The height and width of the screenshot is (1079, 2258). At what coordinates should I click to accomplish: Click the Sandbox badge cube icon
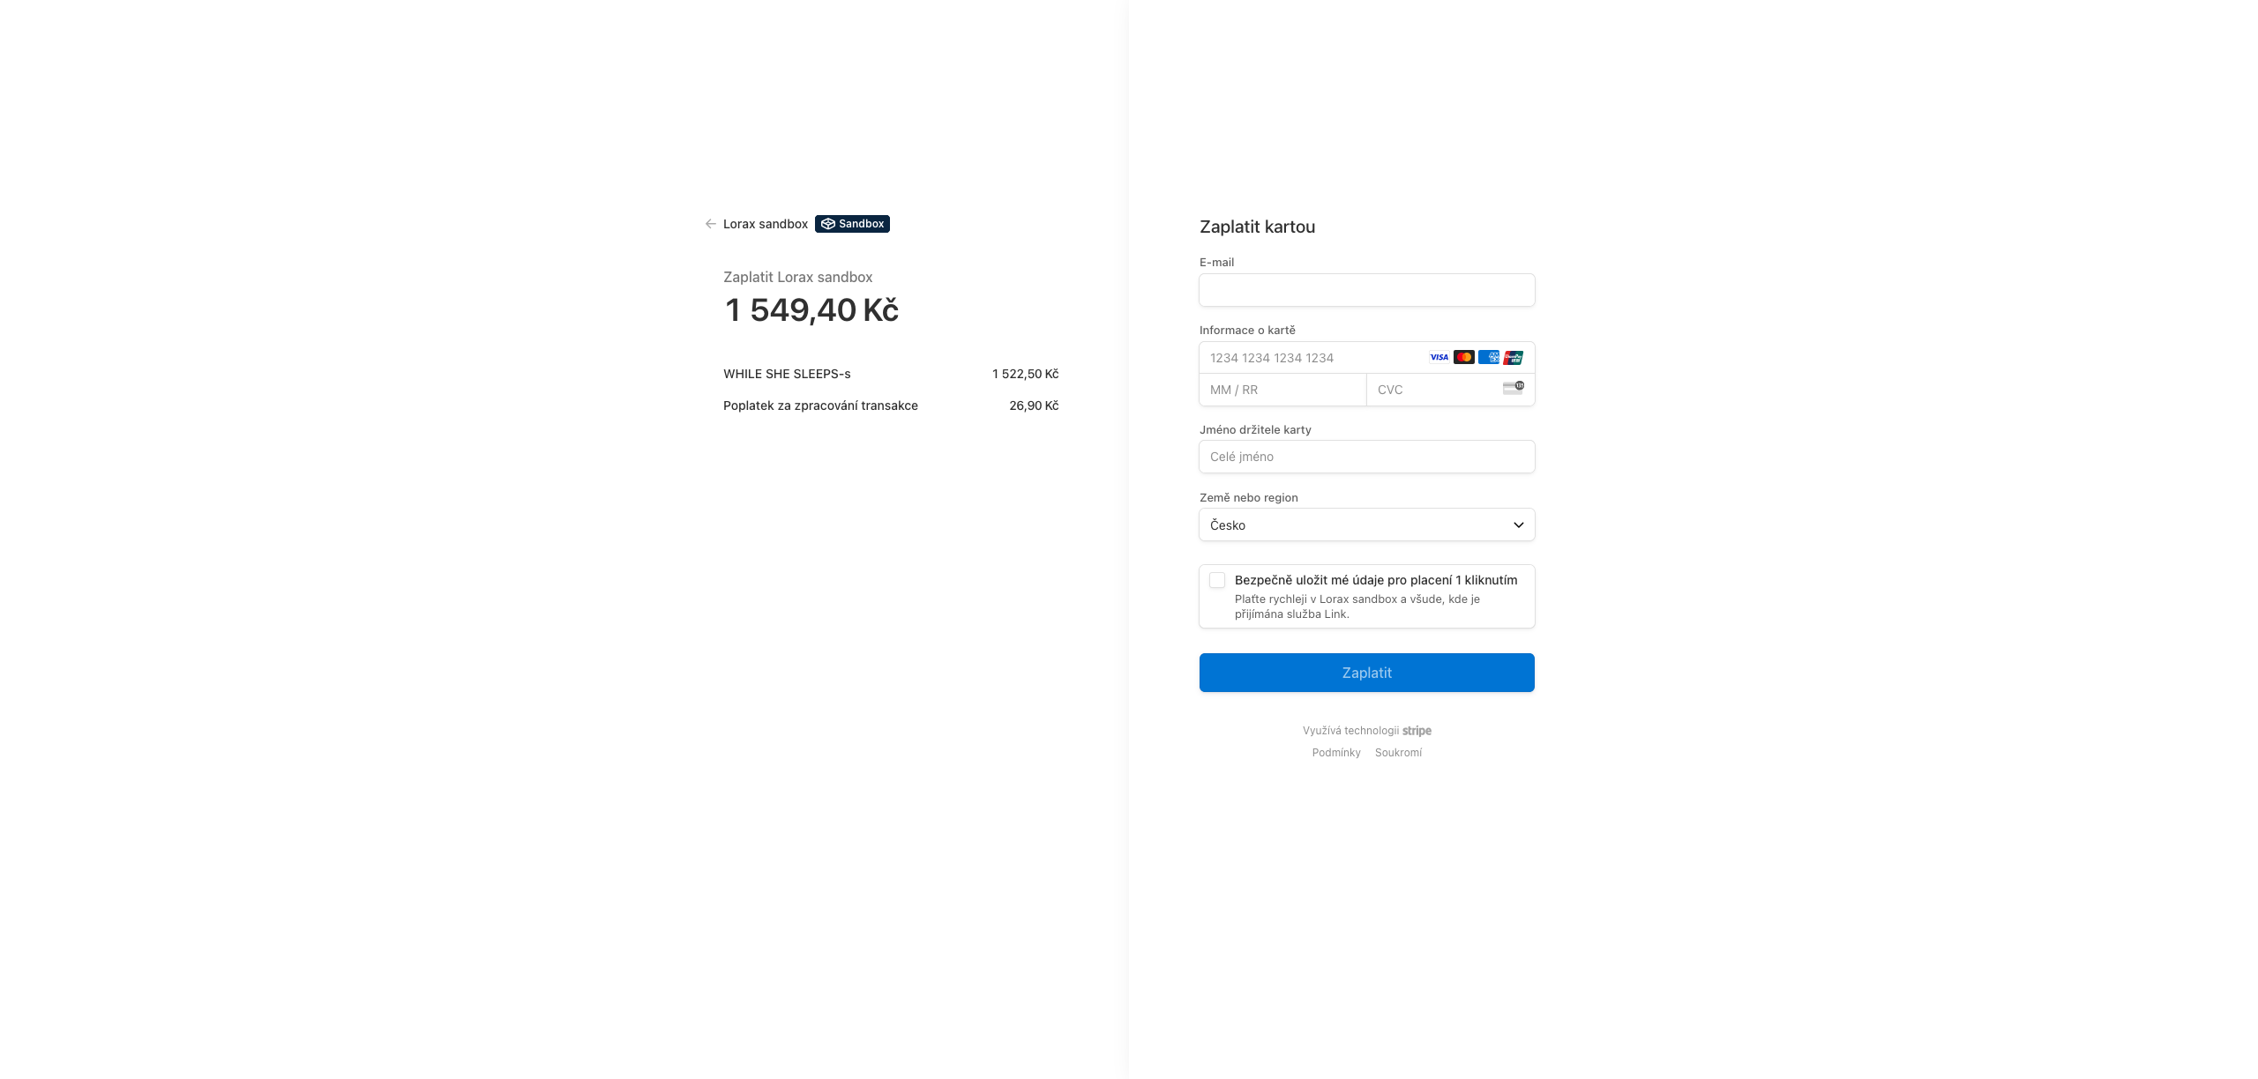[x=827, y=224]
